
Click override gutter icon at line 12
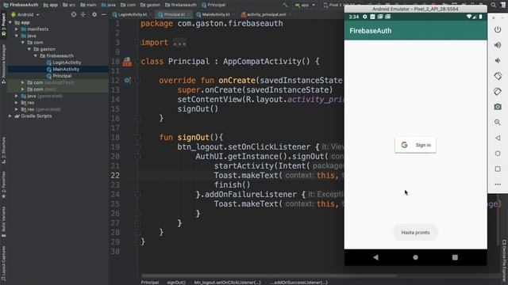127,81
